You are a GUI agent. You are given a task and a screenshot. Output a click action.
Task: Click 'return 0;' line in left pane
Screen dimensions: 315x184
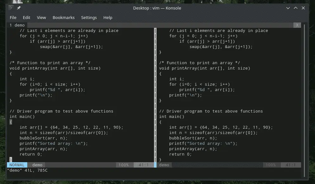(31, 154)
